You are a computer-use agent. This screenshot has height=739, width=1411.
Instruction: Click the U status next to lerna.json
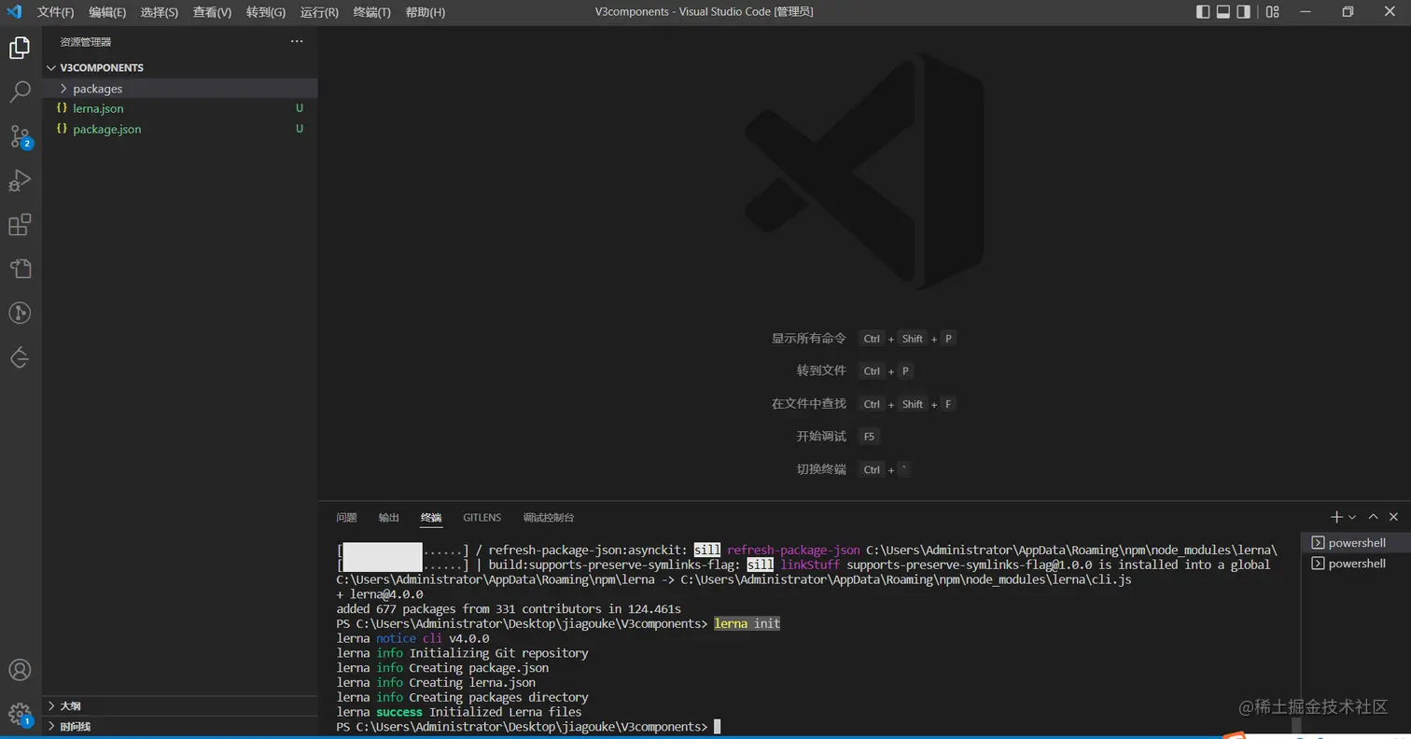click(300, 108)
